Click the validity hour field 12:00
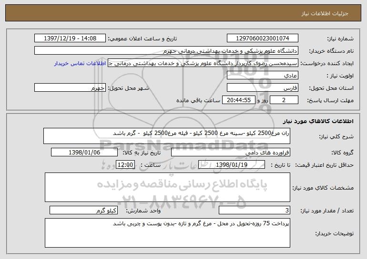The image size is (367, 259). pos(125,165)
